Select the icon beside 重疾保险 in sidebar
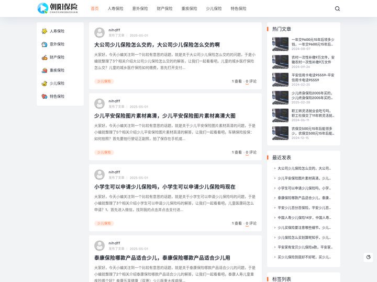 [x=44, y=70]
